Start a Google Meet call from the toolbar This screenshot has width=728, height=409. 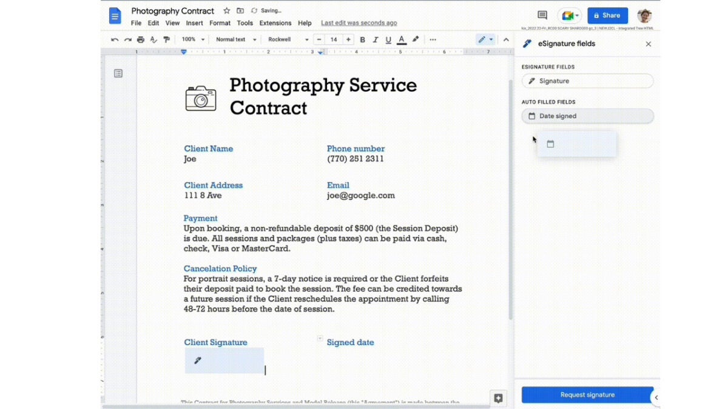point(568,15)
